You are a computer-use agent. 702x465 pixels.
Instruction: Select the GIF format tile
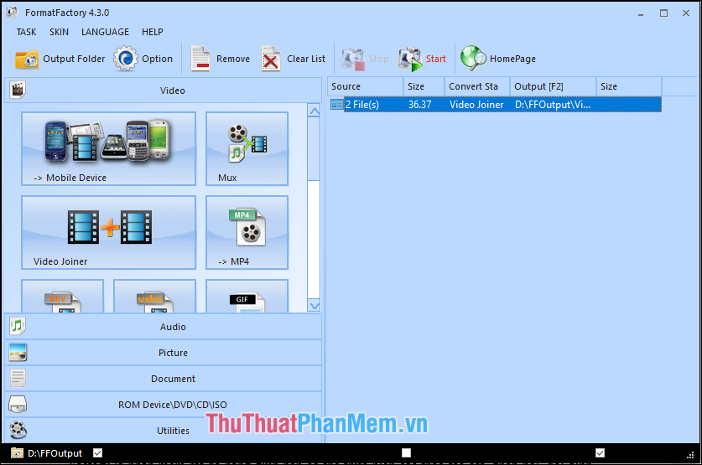pos(247,296)
